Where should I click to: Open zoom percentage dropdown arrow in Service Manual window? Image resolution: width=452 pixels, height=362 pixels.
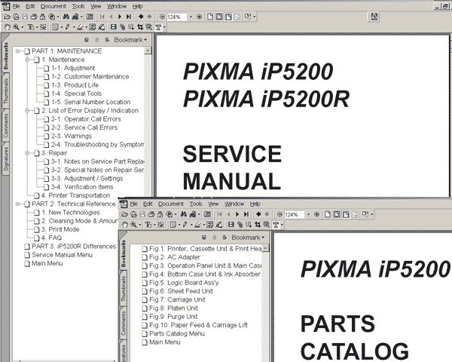(191, 17)
